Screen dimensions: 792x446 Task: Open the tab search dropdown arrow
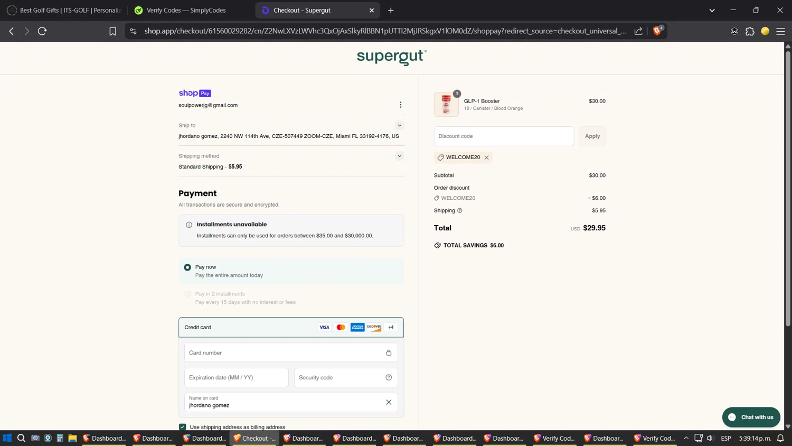[712, 10]
